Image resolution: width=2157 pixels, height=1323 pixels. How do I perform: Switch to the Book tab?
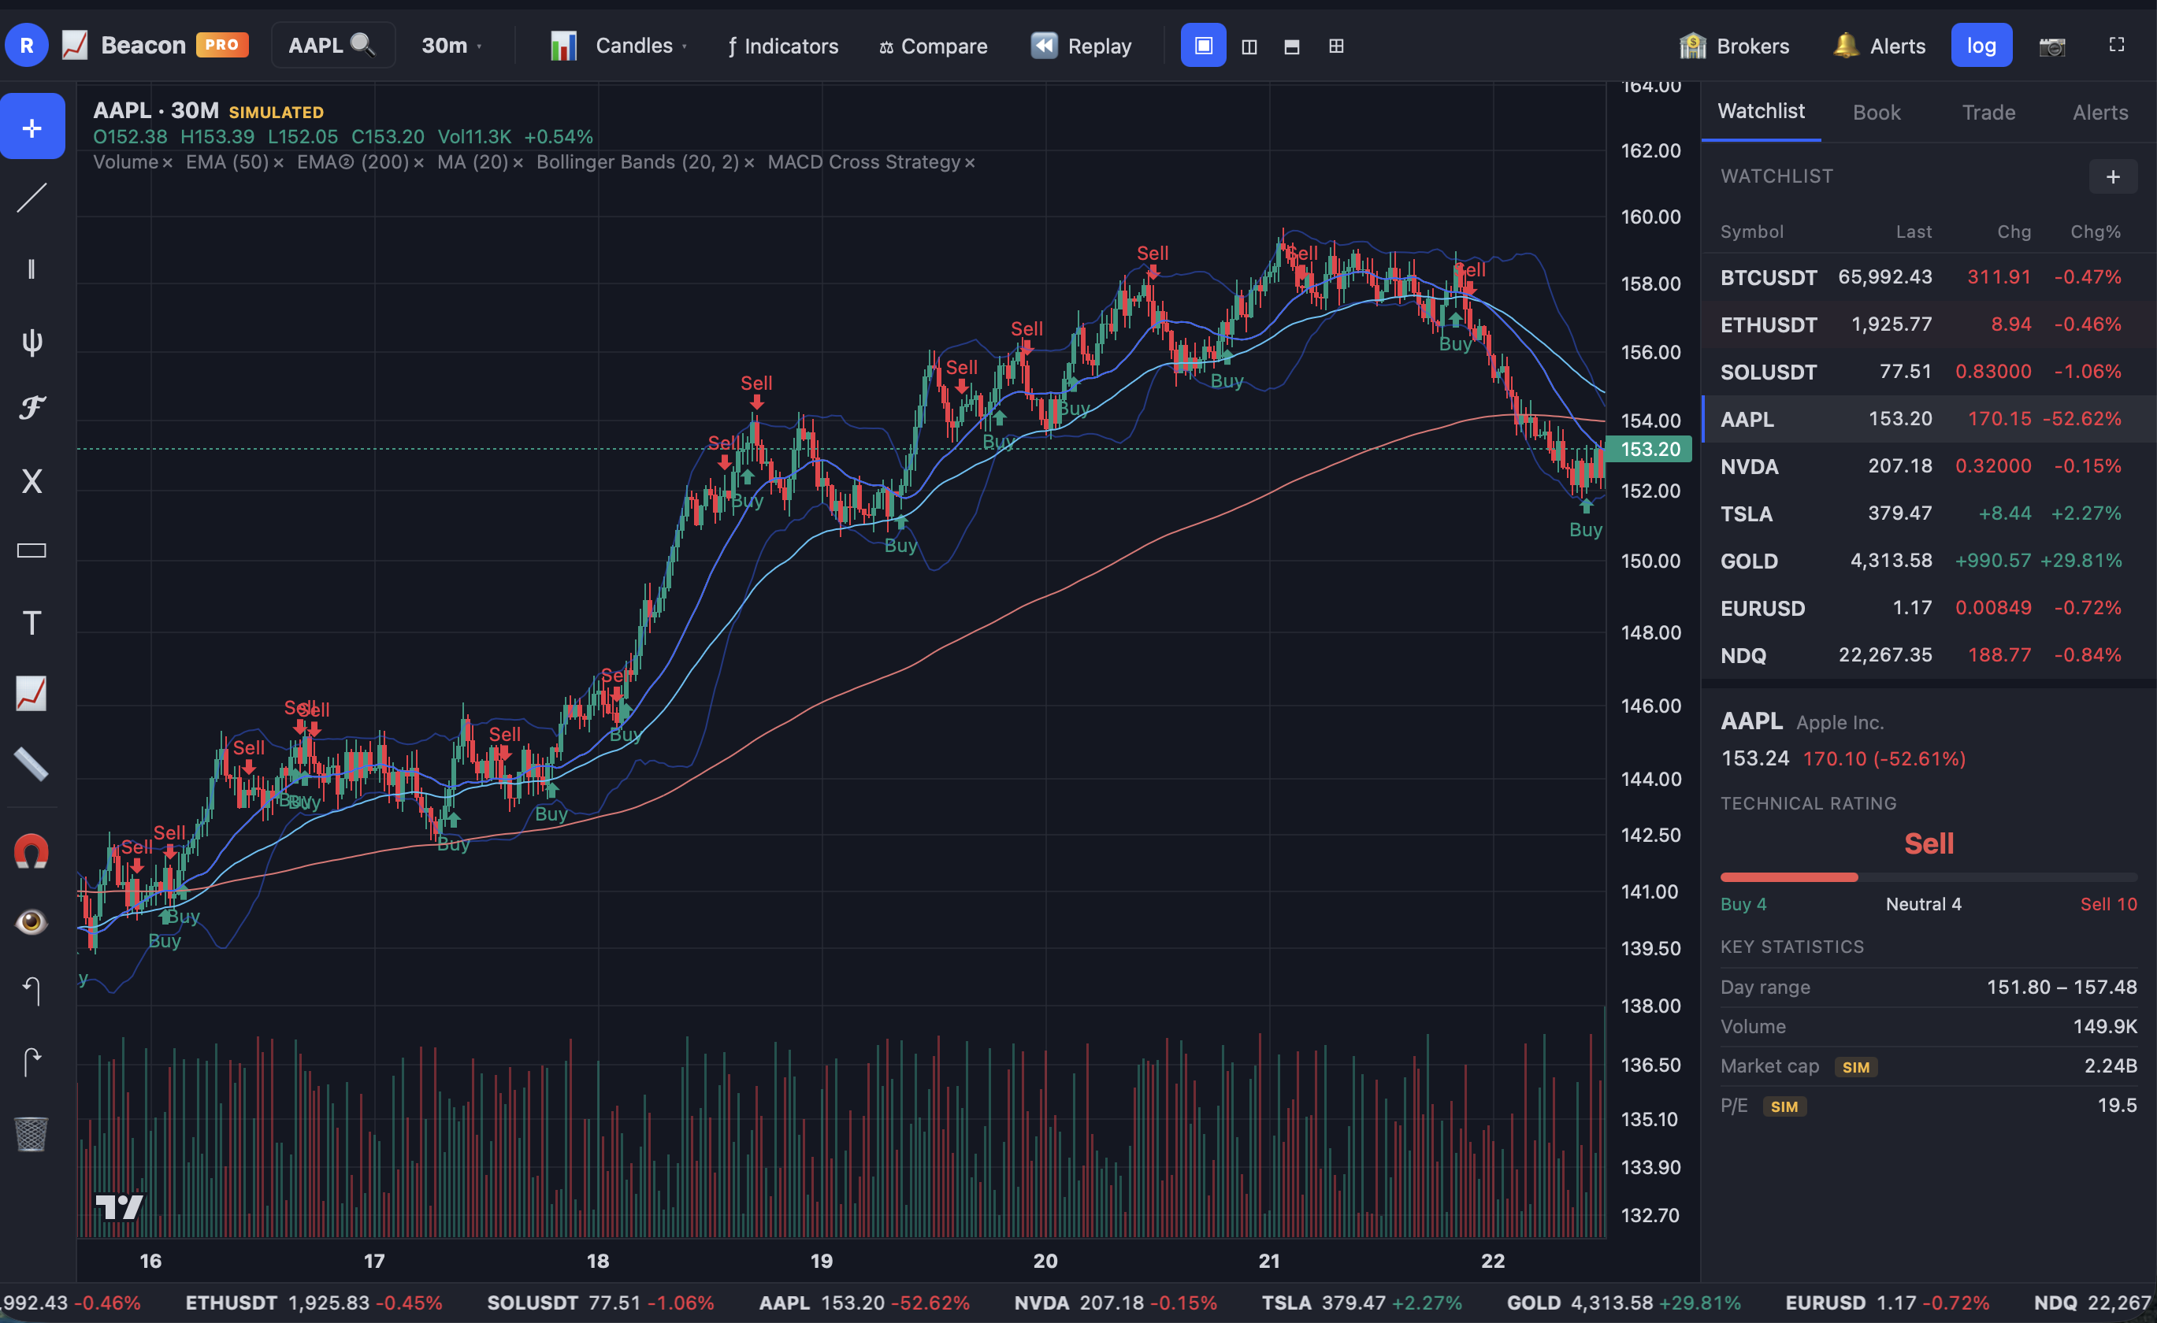(1876, 113)
